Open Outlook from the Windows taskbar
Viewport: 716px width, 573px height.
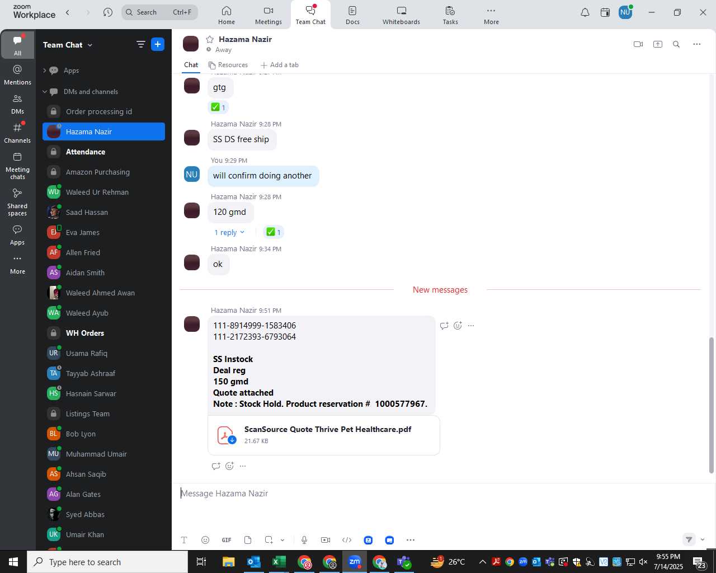point(254,562)
